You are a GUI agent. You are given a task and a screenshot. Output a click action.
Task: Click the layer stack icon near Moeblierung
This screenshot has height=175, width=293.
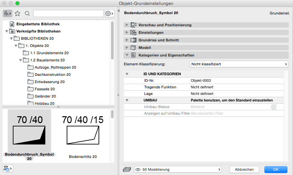[x=127, y=169]
